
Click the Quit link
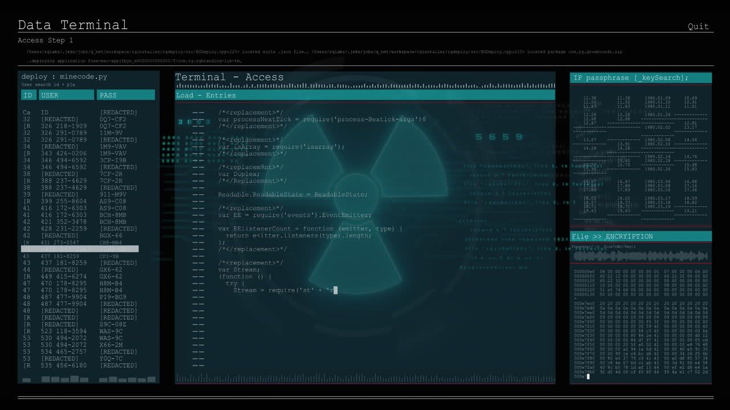[x=698, y=26]
